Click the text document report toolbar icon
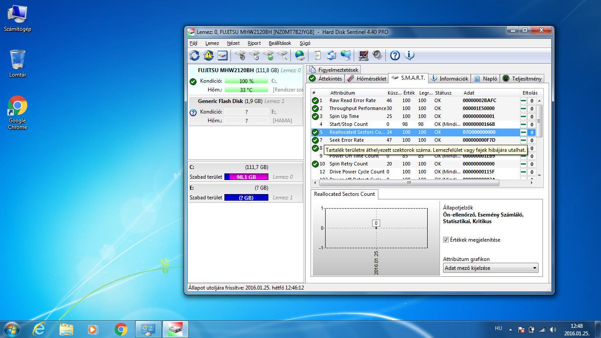This screenshot has height=338, width=601. 317,55
